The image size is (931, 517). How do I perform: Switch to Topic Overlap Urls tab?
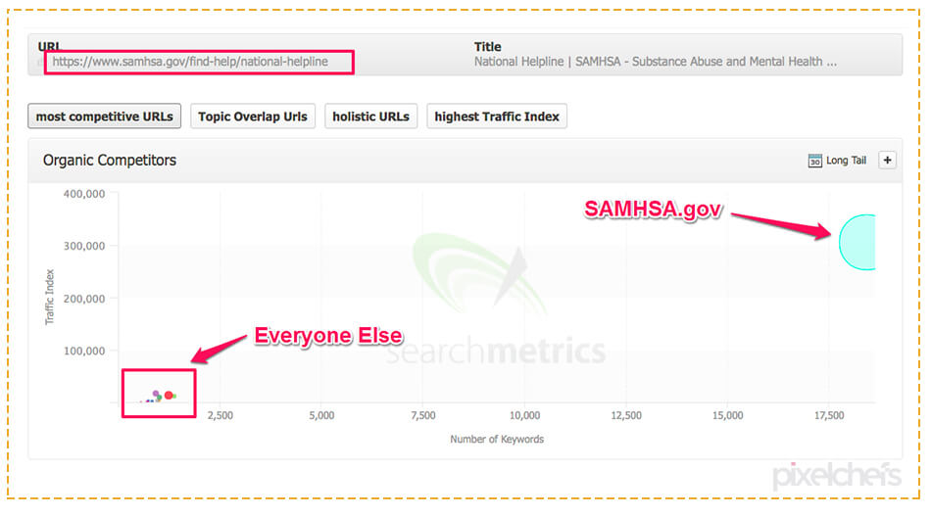coord(252,117)
